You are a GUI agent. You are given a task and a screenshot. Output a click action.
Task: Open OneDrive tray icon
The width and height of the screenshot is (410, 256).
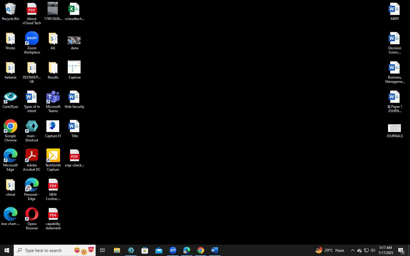click(359, 250)
